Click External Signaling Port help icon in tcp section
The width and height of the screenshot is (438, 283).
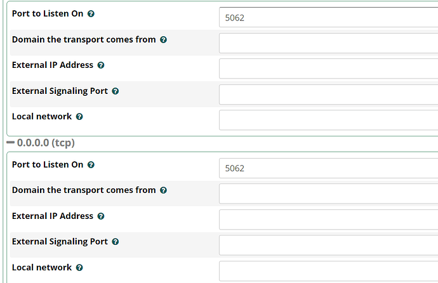tap(116, 242)
